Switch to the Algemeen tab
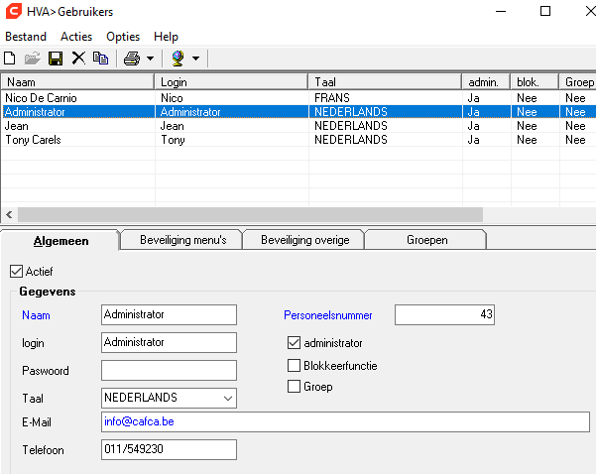The image size is (596, 474). (x=60, y=241)
